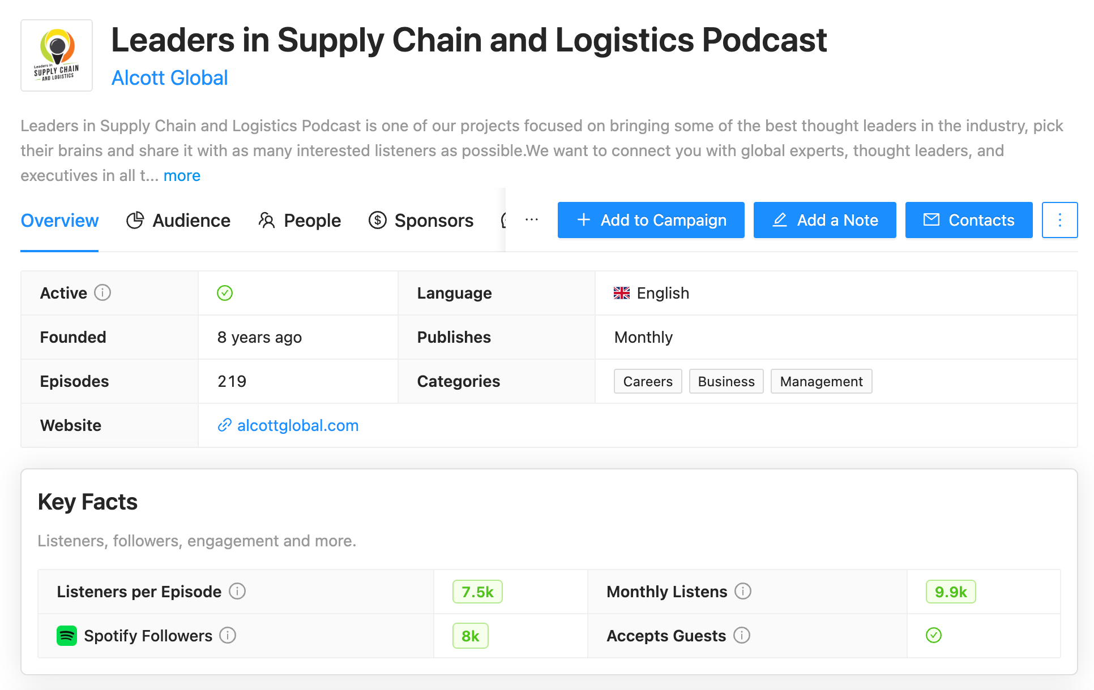Click the info icon beside Monthly Listens
Image resolution: width=1094 pixels, height=690 pixels.
(742, 592)
